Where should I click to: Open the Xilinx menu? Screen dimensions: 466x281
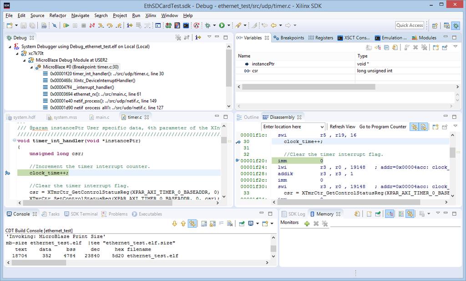pyautogui.click(x=151, y=15)
